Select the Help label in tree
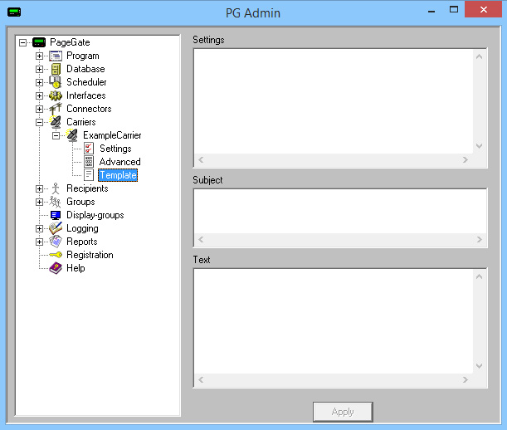The image size is (507, 430). point(76,268)
